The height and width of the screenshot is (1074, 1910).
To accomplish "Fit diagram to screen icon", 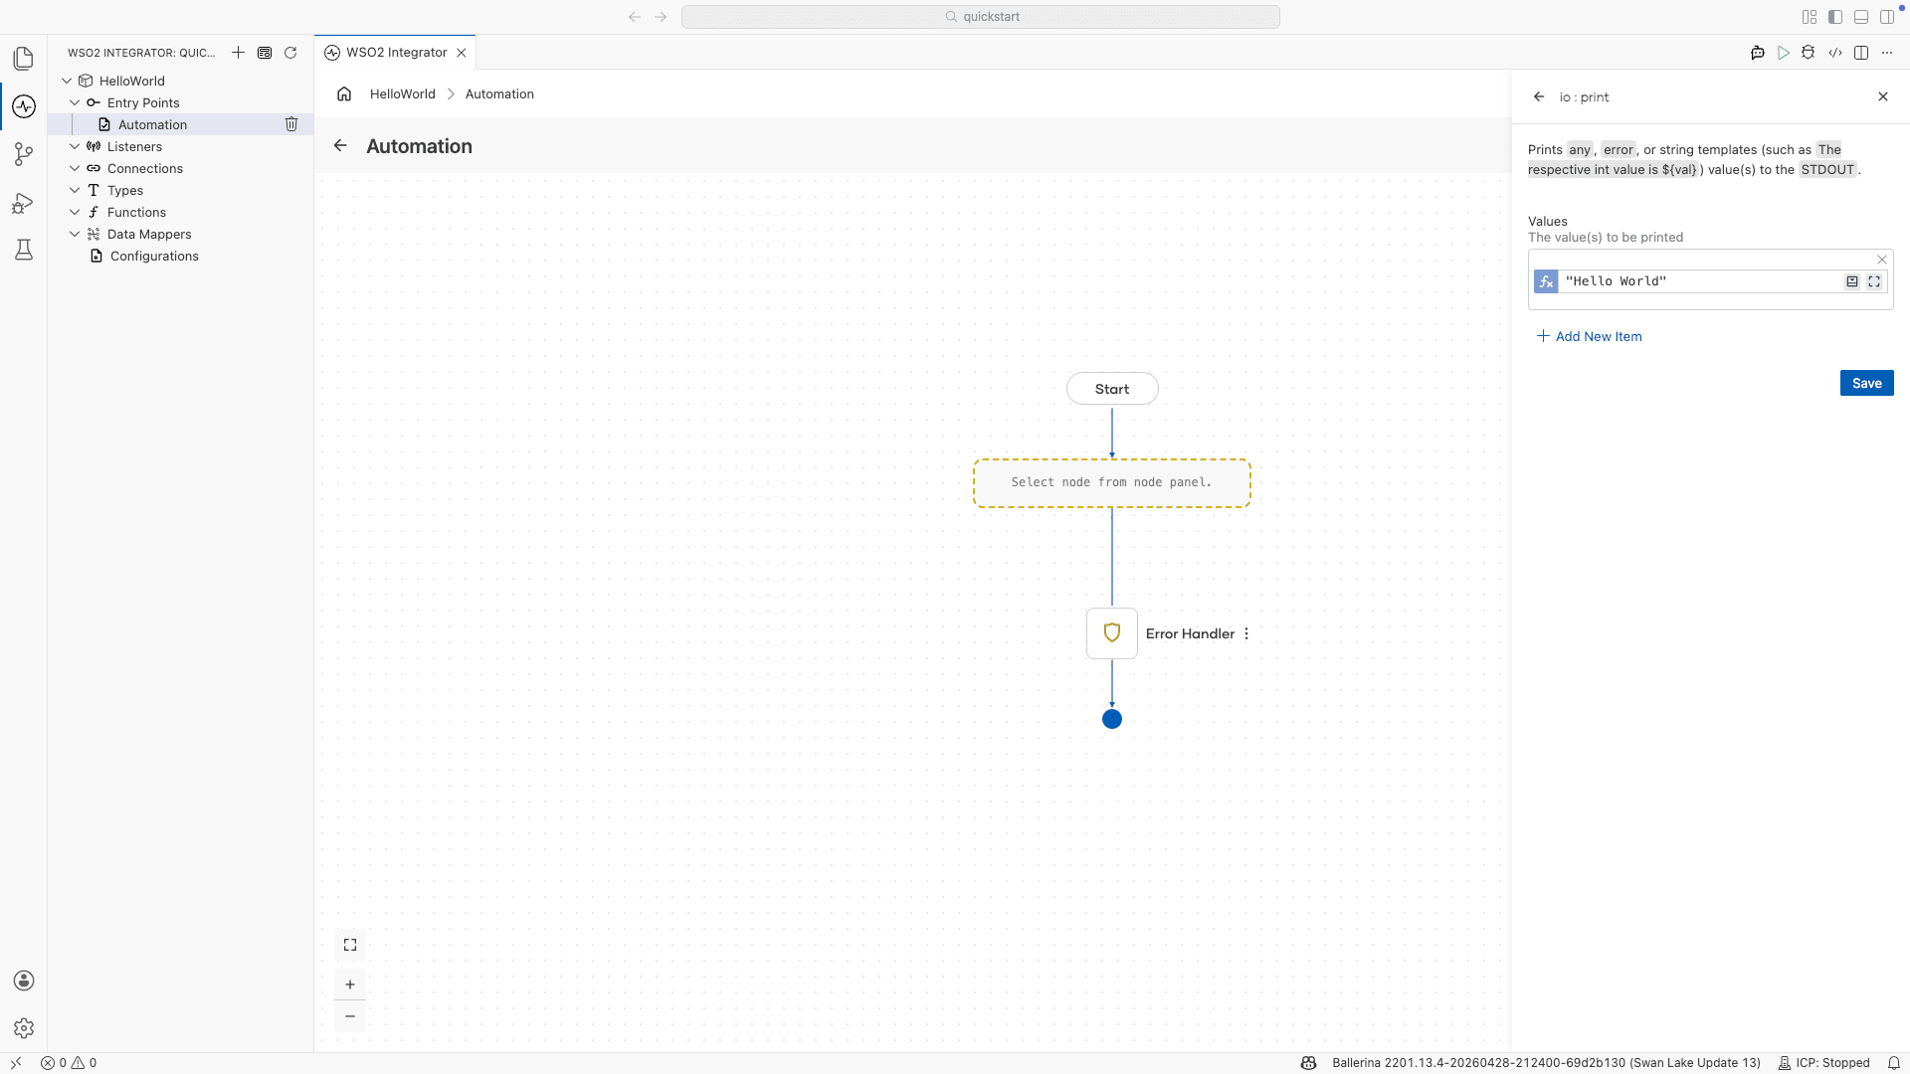I will 350,945.
